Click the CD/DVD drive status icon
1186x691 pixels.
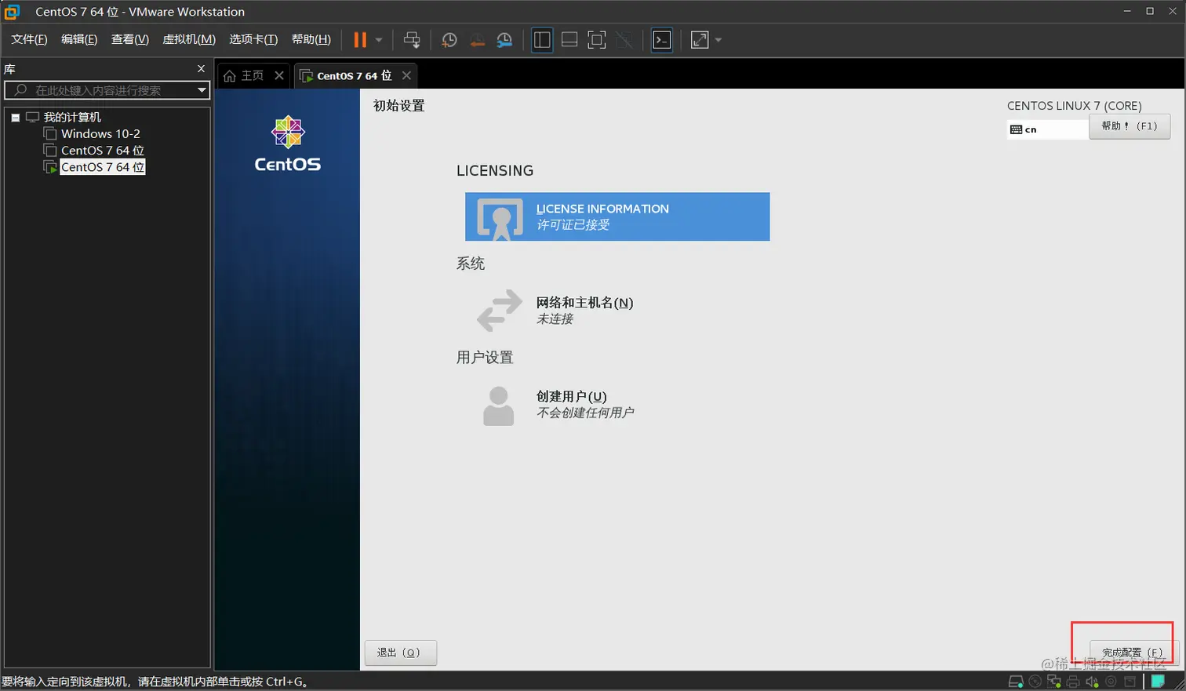[1035, 682]
